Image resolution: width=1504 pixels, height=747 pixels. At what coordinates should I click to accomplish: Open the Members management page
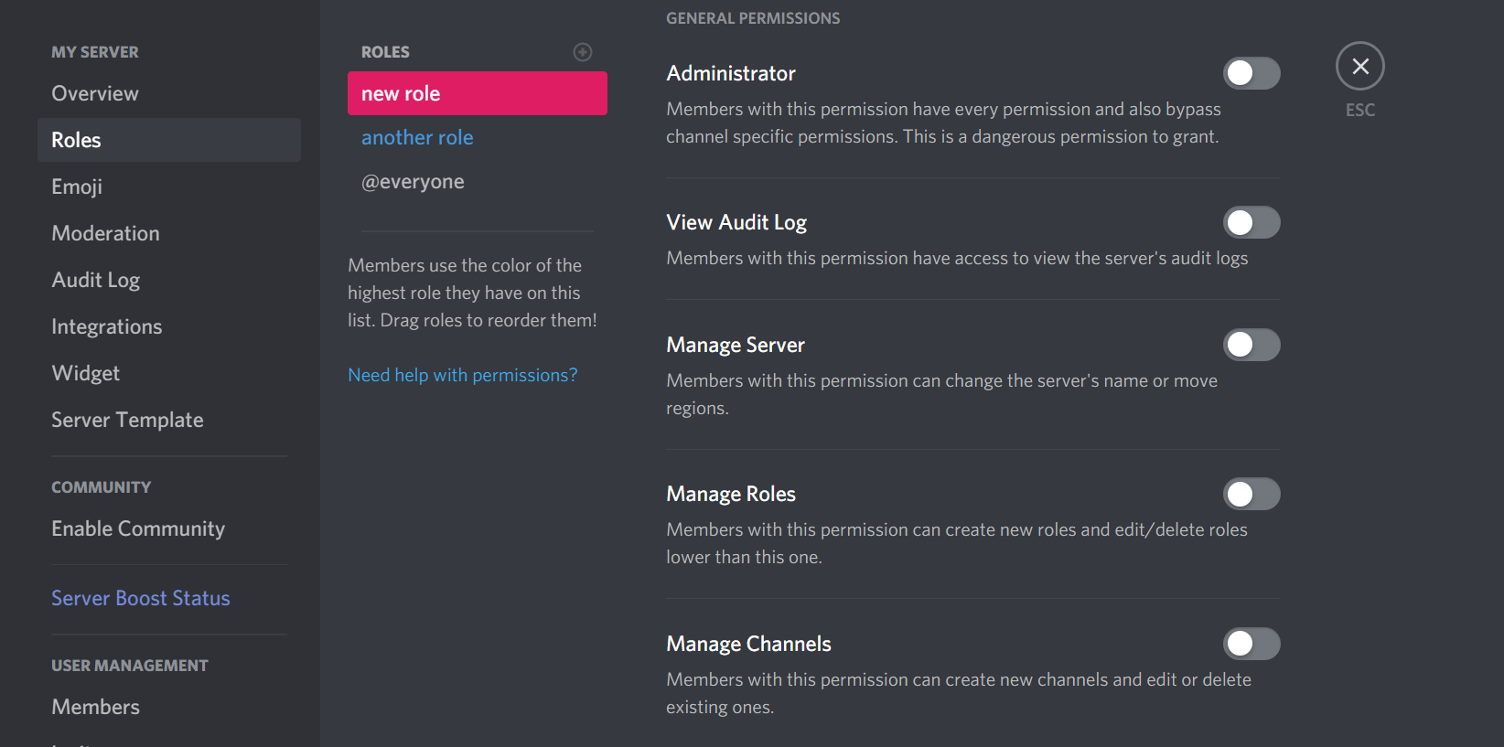coord(95,706)
